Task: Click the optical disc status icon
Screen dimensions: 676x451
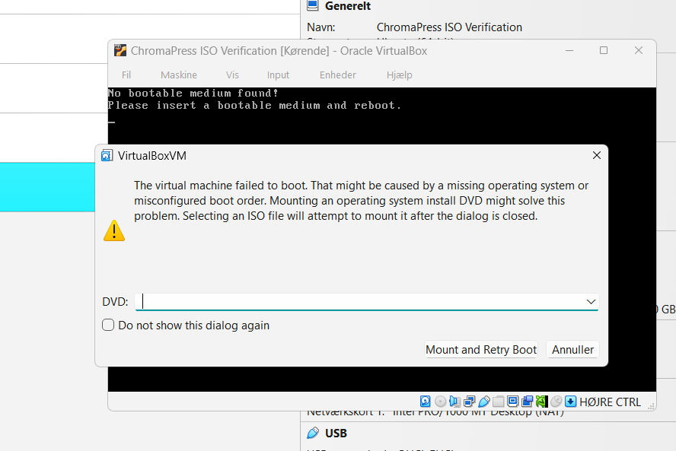Action: pos(440,402)
